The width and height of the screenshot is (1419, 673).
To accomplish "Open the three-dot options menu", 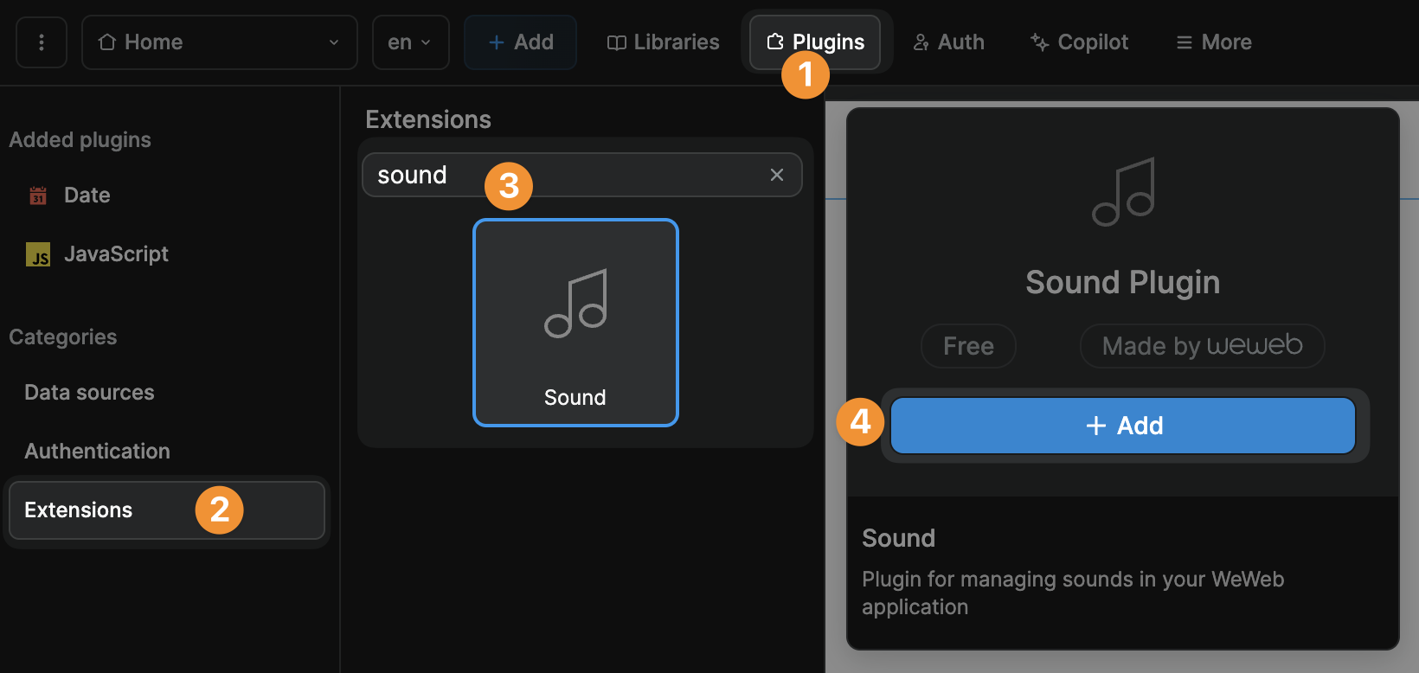I will 42,42.
